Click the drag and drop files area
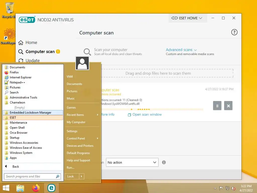The width and height of the screenshot is (257, 193). coord(167,73)
